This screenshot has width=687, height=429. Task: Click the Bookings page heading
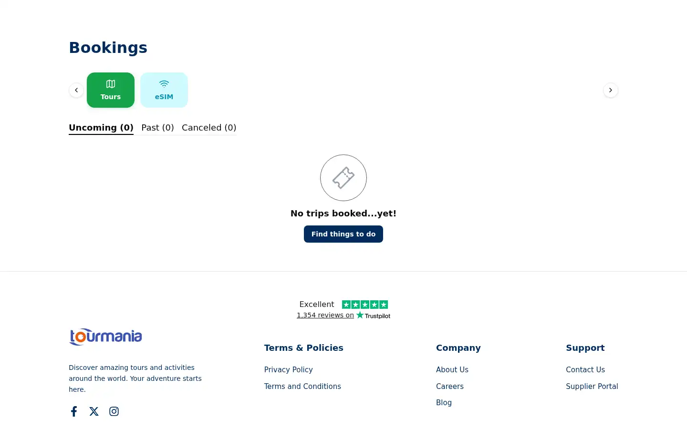108,48
